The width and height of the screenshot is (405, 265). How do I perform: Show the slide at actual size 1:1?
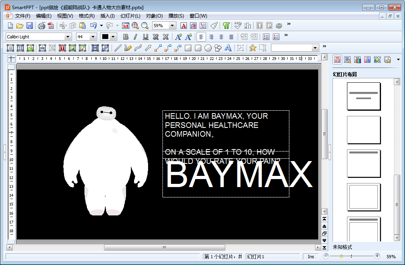pyautogui.click(x=126, y=26)
